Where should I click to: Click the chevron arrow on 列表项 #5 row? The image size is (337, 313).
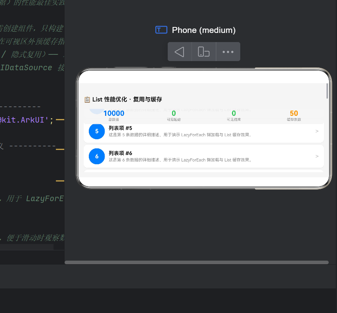[x=317, y=131]
